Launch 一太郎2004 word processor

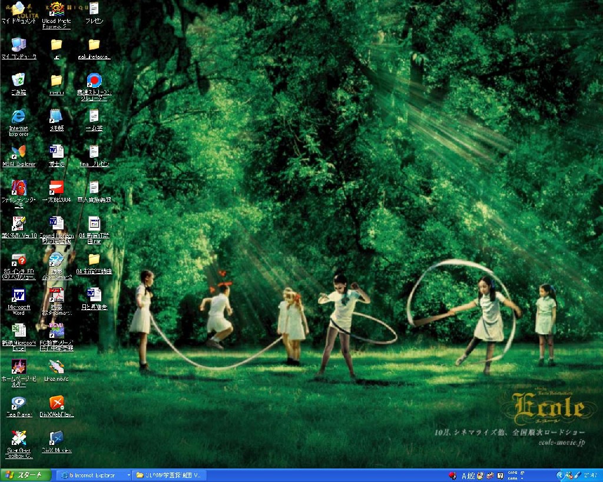pyautogui.click(x=57, y=191)
